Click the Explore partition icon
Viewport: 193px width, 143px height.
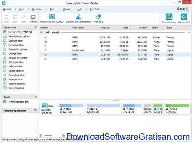point(5,84)
